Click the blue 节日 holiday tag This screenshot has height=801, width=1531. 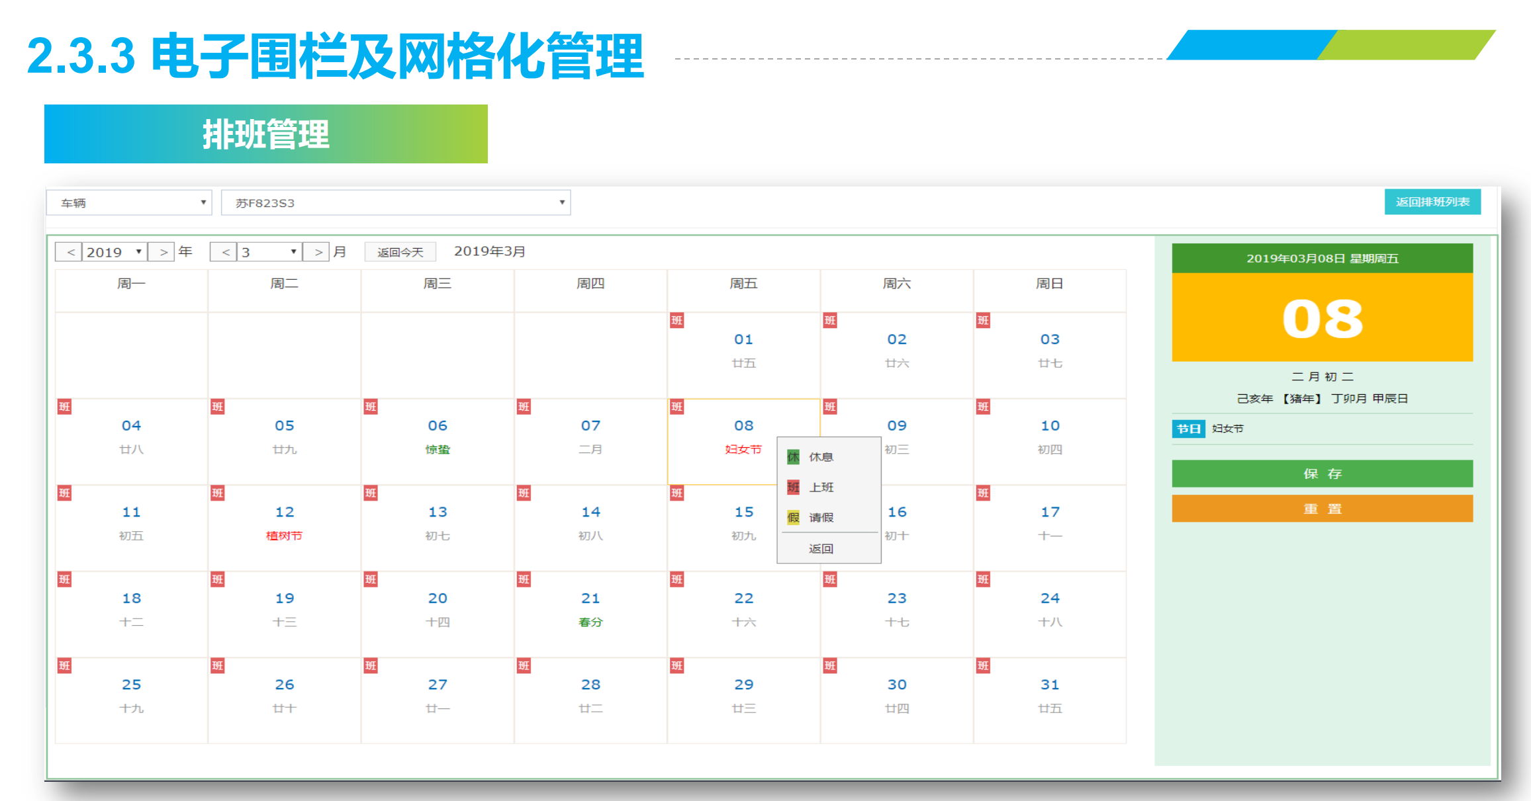pyautogui.click(x=1188, y=429)
